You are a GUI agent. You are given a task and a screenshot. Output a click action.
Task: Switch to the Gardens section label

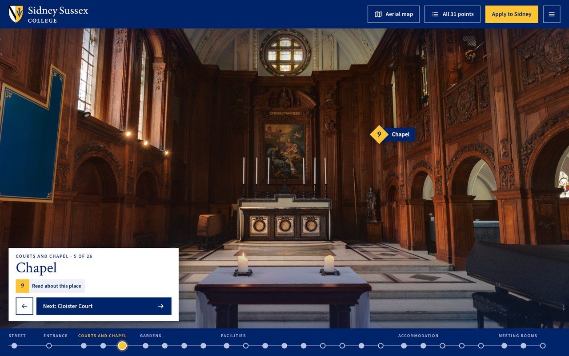[x=151, y=336]
